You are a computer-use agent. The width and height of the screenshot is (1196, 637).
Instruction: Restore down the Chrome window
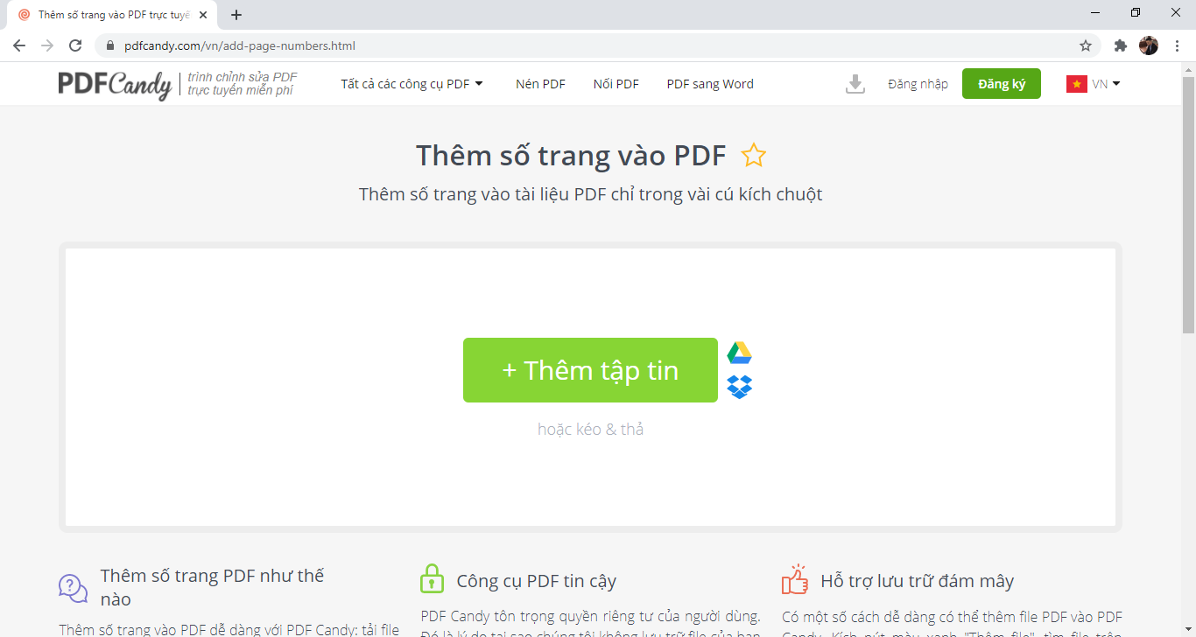(1136, 12)
